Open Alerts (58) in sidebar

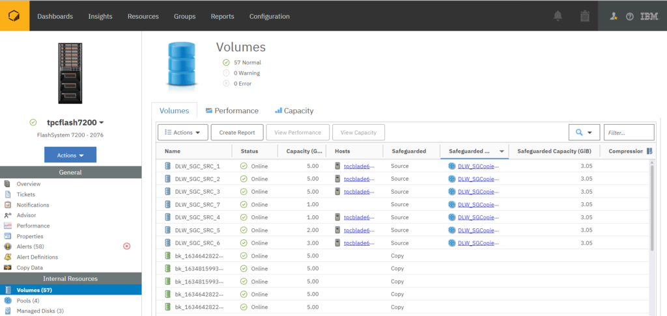click(30, 246)
